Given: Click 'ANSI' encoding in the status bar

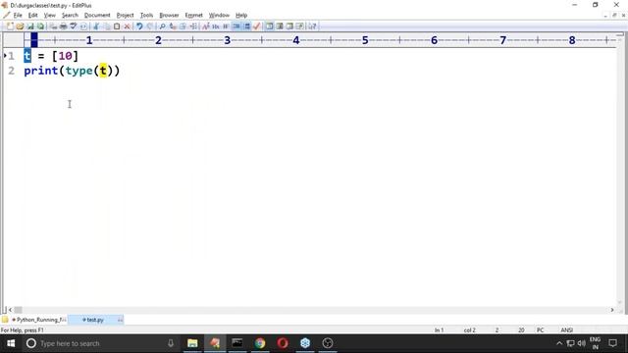Looking at the screenshot, I should pos(567,330).
